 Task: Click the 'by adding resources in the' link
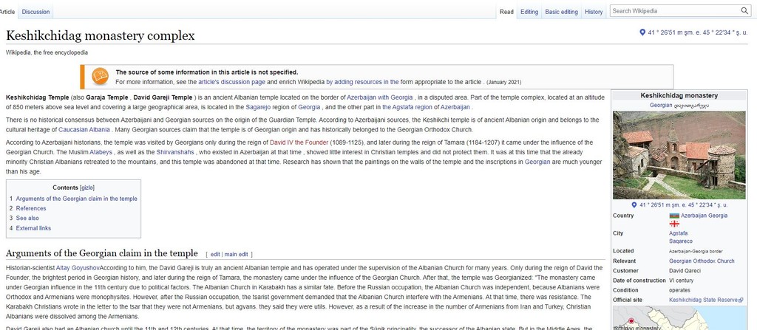click(x=362, y=82)
